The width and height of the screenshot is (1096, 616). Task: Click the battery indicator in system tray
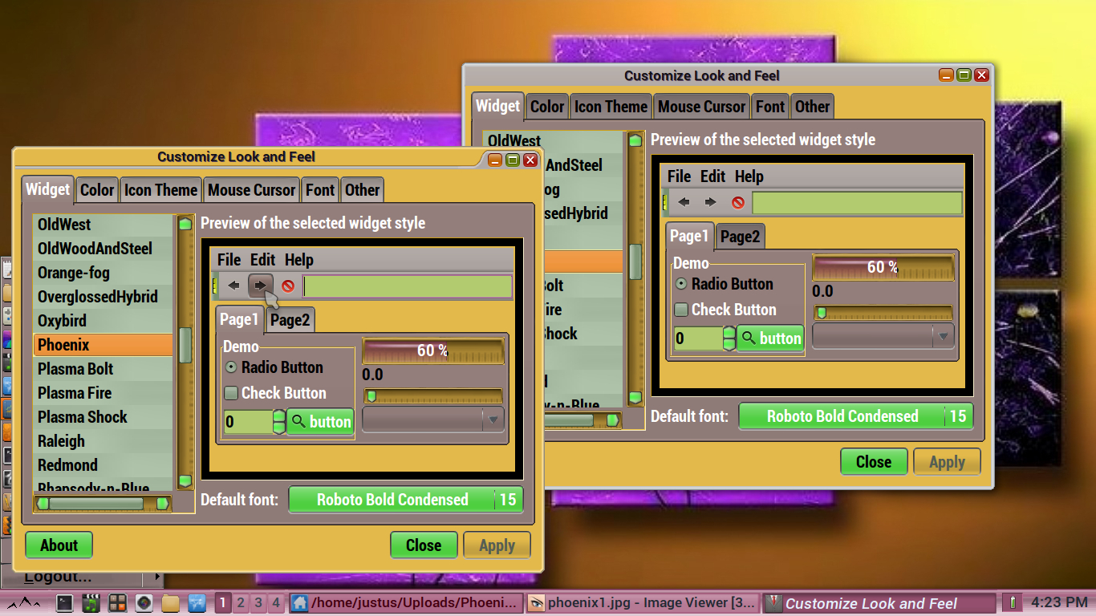(x=1013, y=602)
